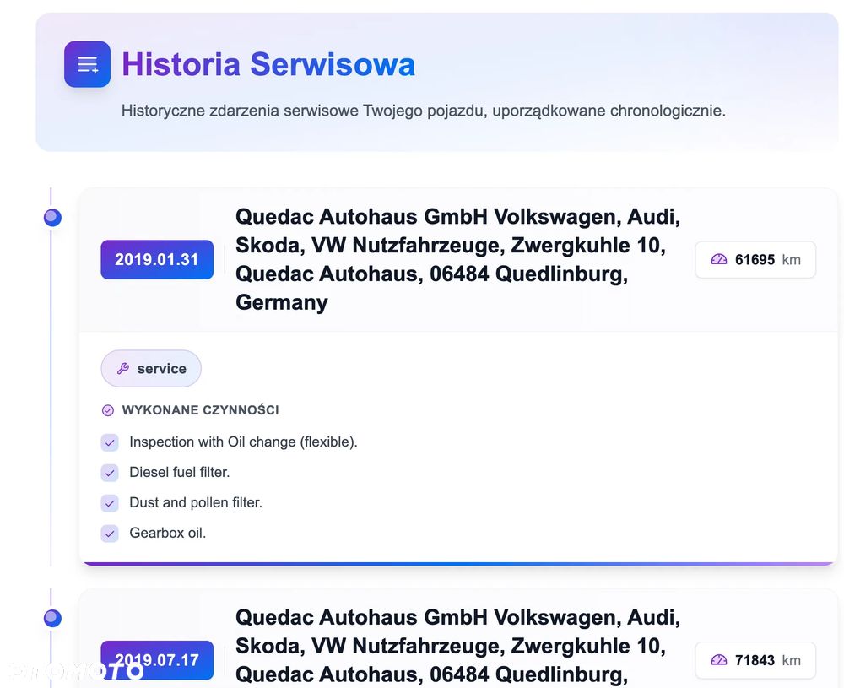Click the 61695 km mileage badge
The height and width of the screenshot is (688, 844).
click(x=755, y=259)
